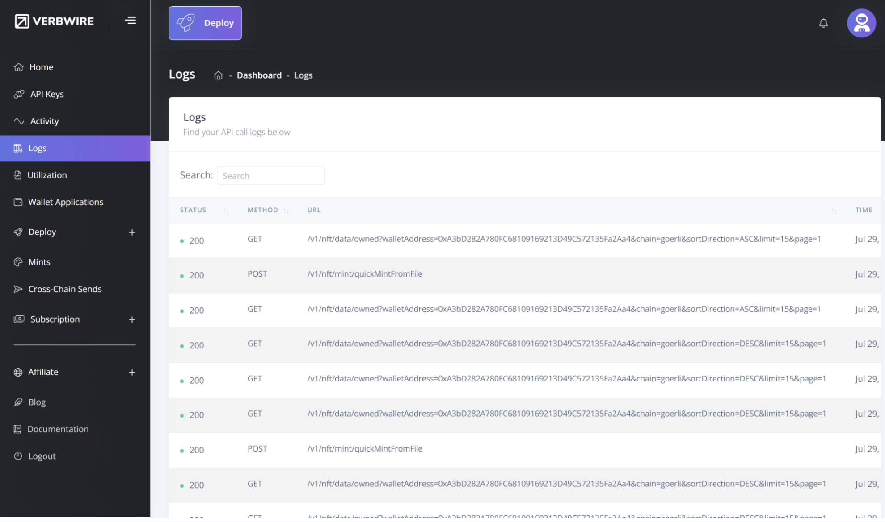Click the notification bell icon
The height and width of the screenshot is (522, 885).
tap(823, 23)
